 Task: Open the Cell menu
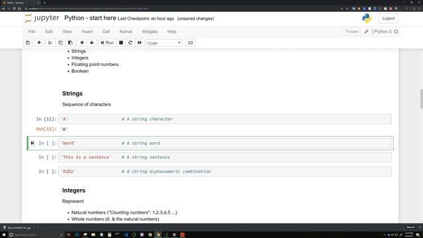(x=106, y=32)
